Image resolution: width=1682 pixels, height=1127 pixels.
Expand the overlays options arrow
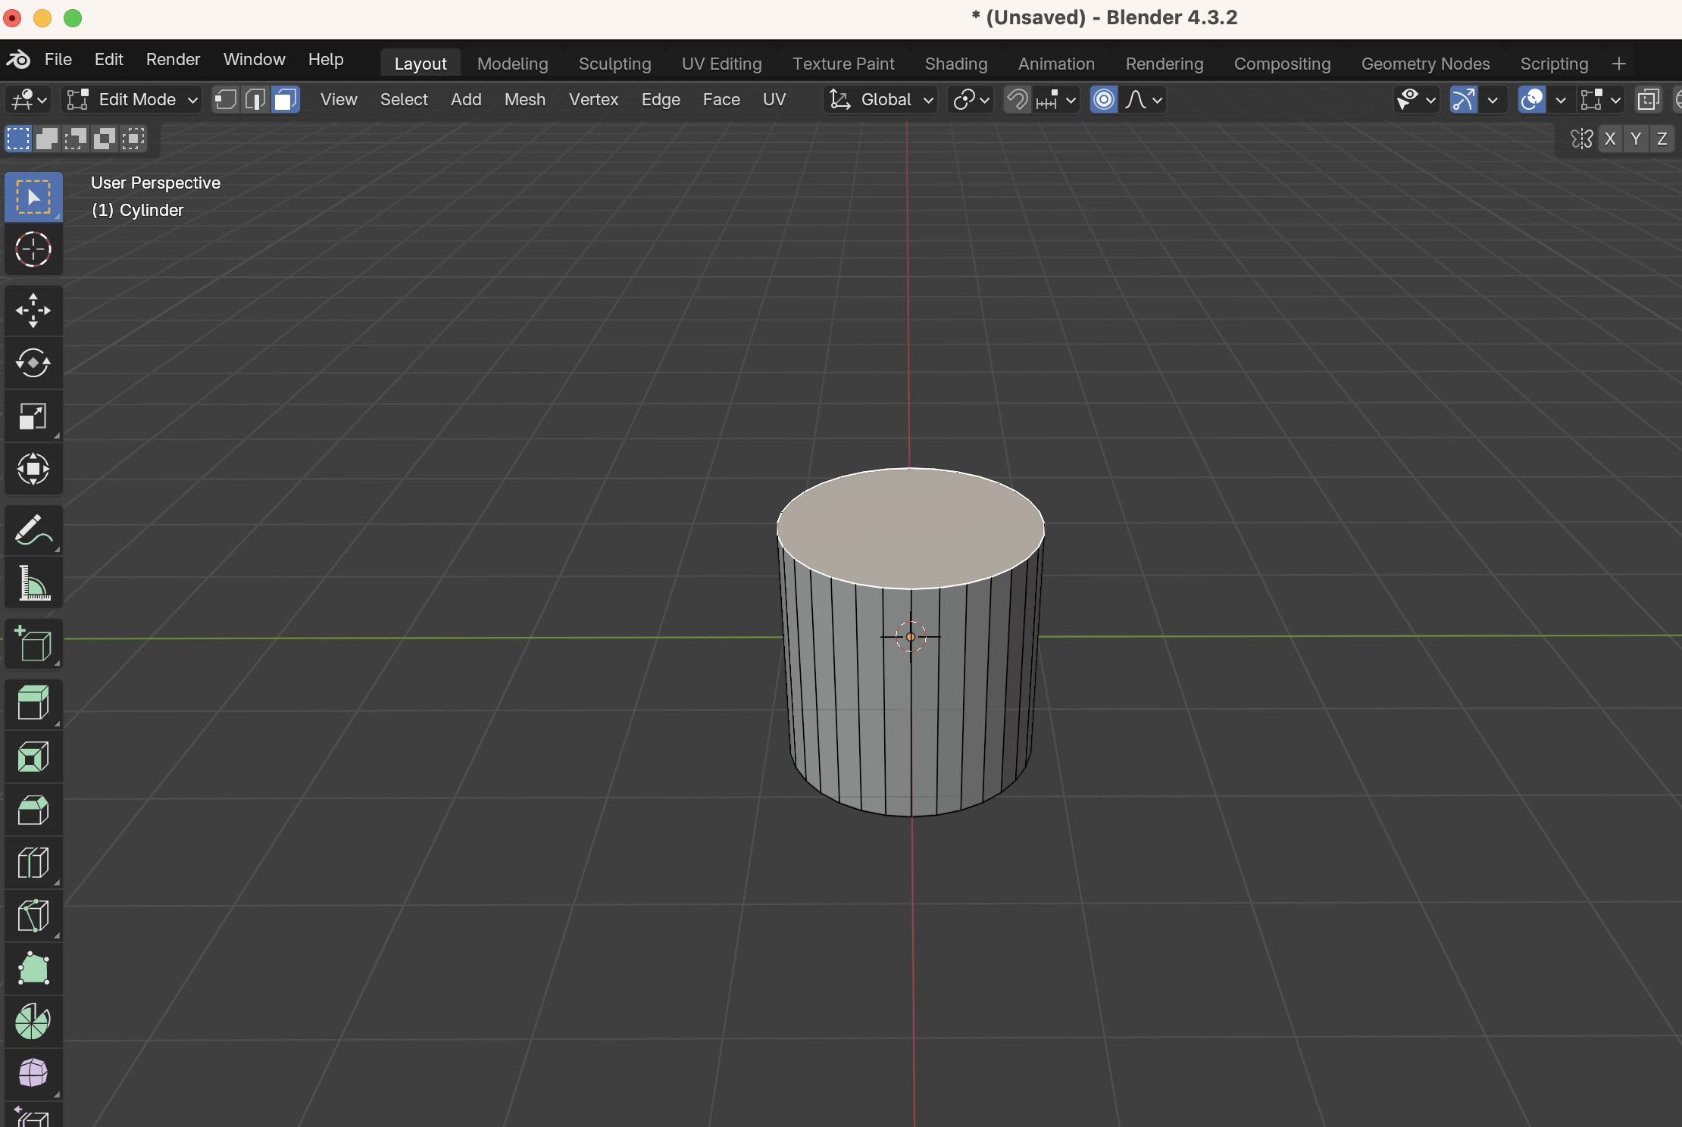[1560, 100]
